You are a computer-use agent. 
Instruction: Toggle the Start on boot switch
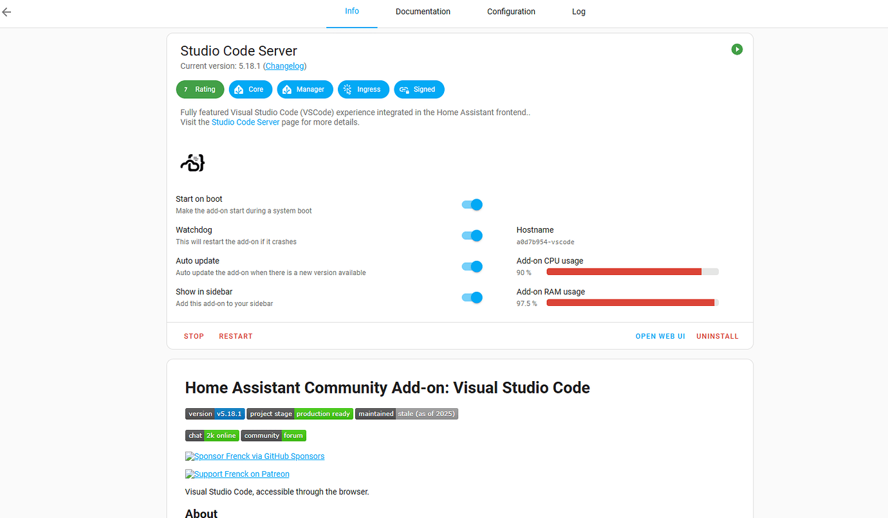[472, 204]
